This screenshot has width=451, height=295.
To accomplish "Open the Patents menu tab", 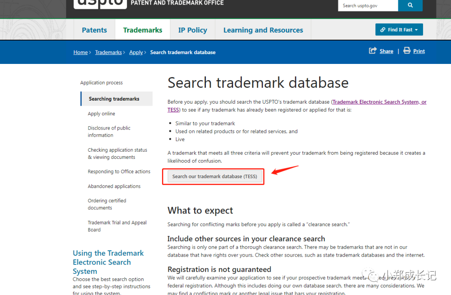I will (94, 30).
